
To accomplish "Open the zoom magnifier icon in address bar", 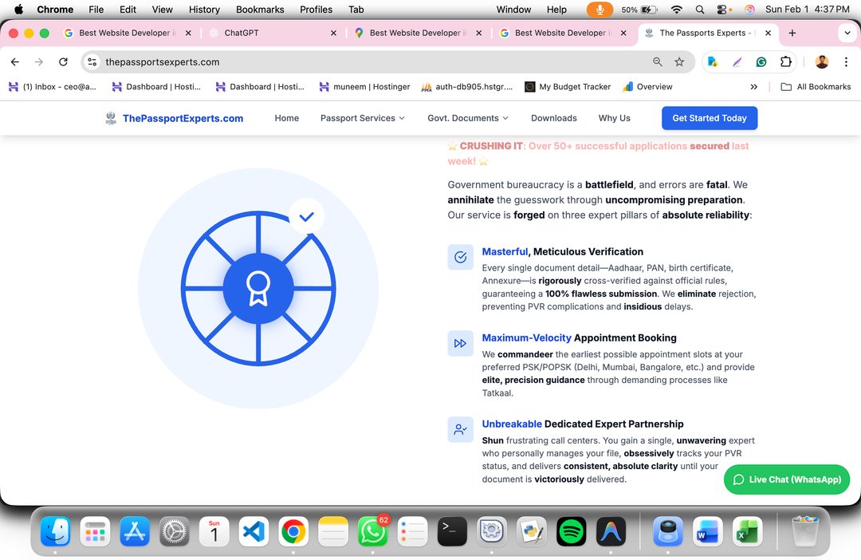I will point(658,62).
